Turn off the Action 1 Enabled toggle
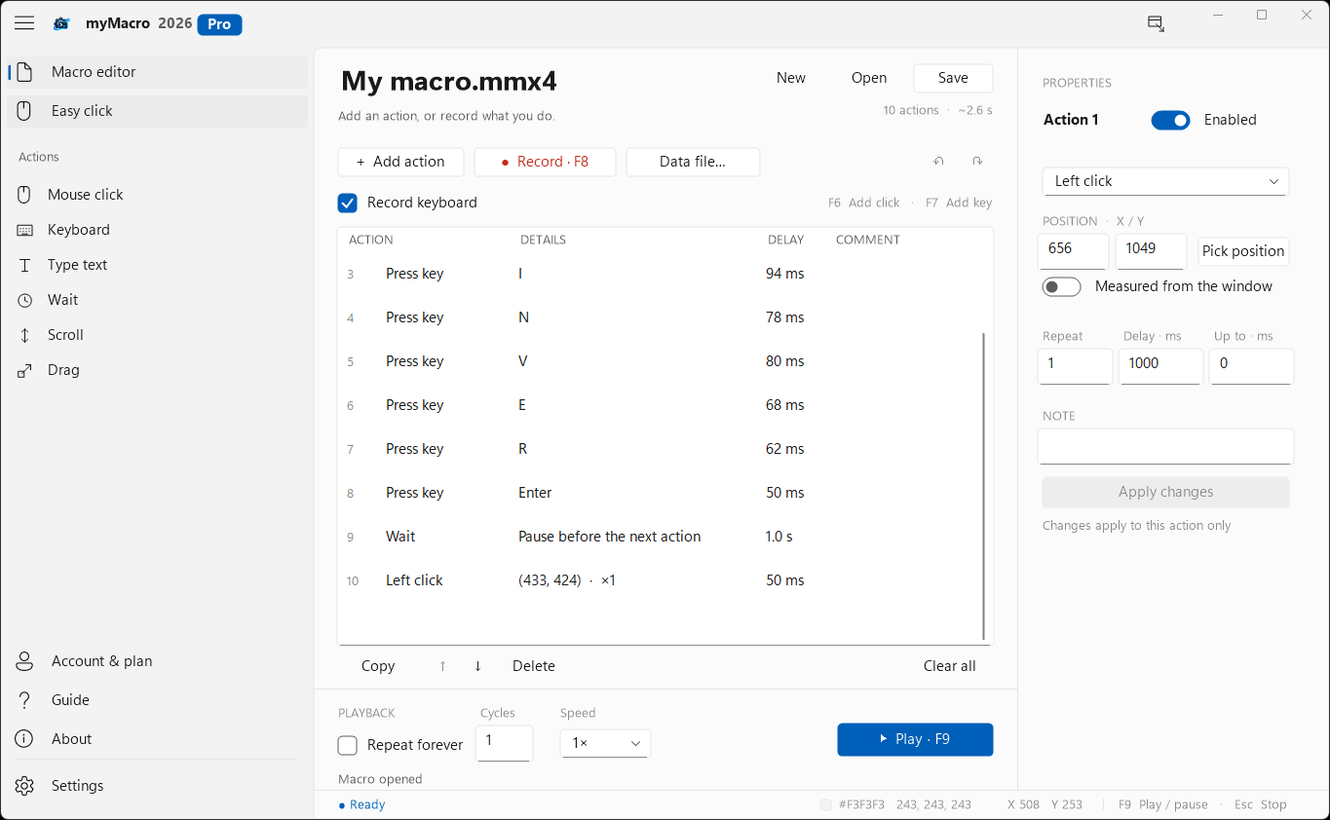 [x=1170, y=120]
